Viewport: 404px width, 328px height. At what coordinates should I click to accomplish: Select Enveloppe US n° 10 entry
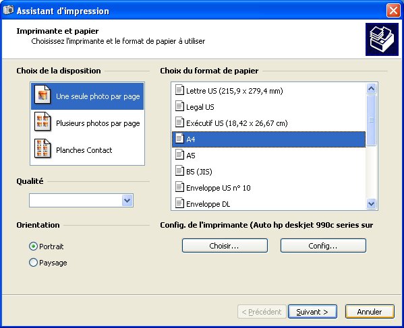268,188
